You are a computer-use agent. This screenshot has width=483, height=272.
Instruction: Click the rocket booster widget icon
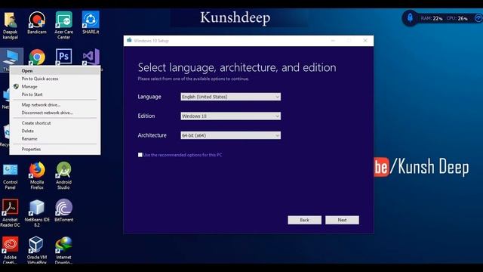click(x=410, y=18)
